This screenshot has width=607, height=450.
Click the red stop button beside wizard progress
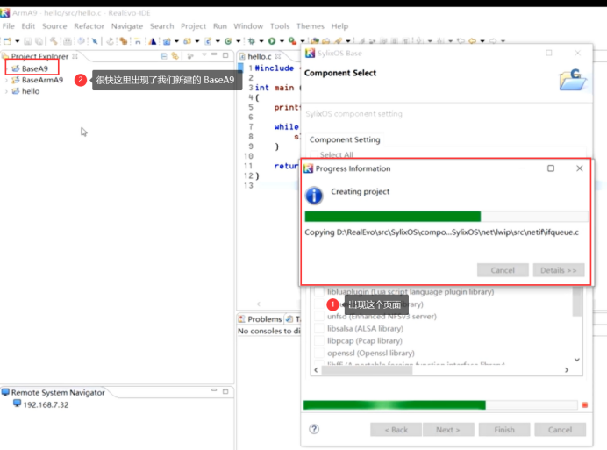[584, 405]
